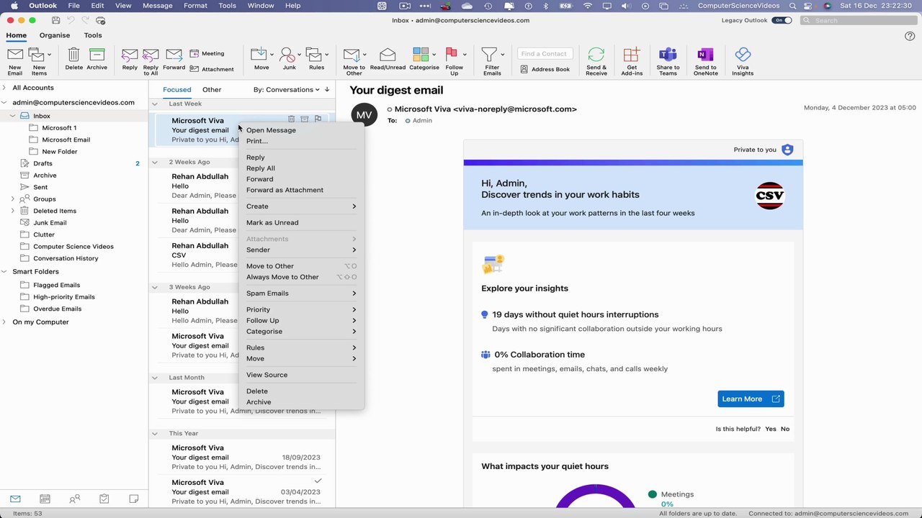Open the Spam Emails submenu
The width and height of the screenshot is (922, 518).
click(301, 294)
